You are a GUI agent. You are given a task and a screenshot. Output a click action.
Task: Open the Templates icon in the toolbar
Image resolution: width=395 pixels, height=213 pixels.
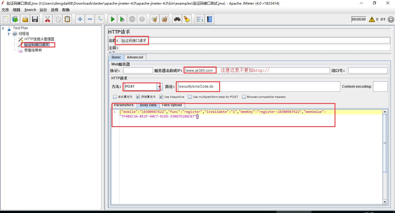tap(15, 19)
